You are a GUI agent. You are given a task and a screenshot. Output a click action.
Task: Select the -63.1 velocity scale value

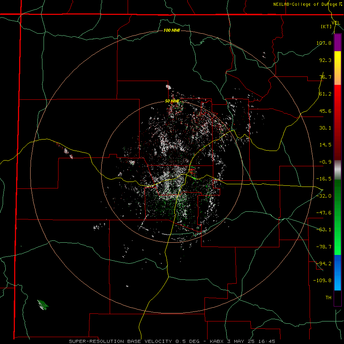coord(324,230)
